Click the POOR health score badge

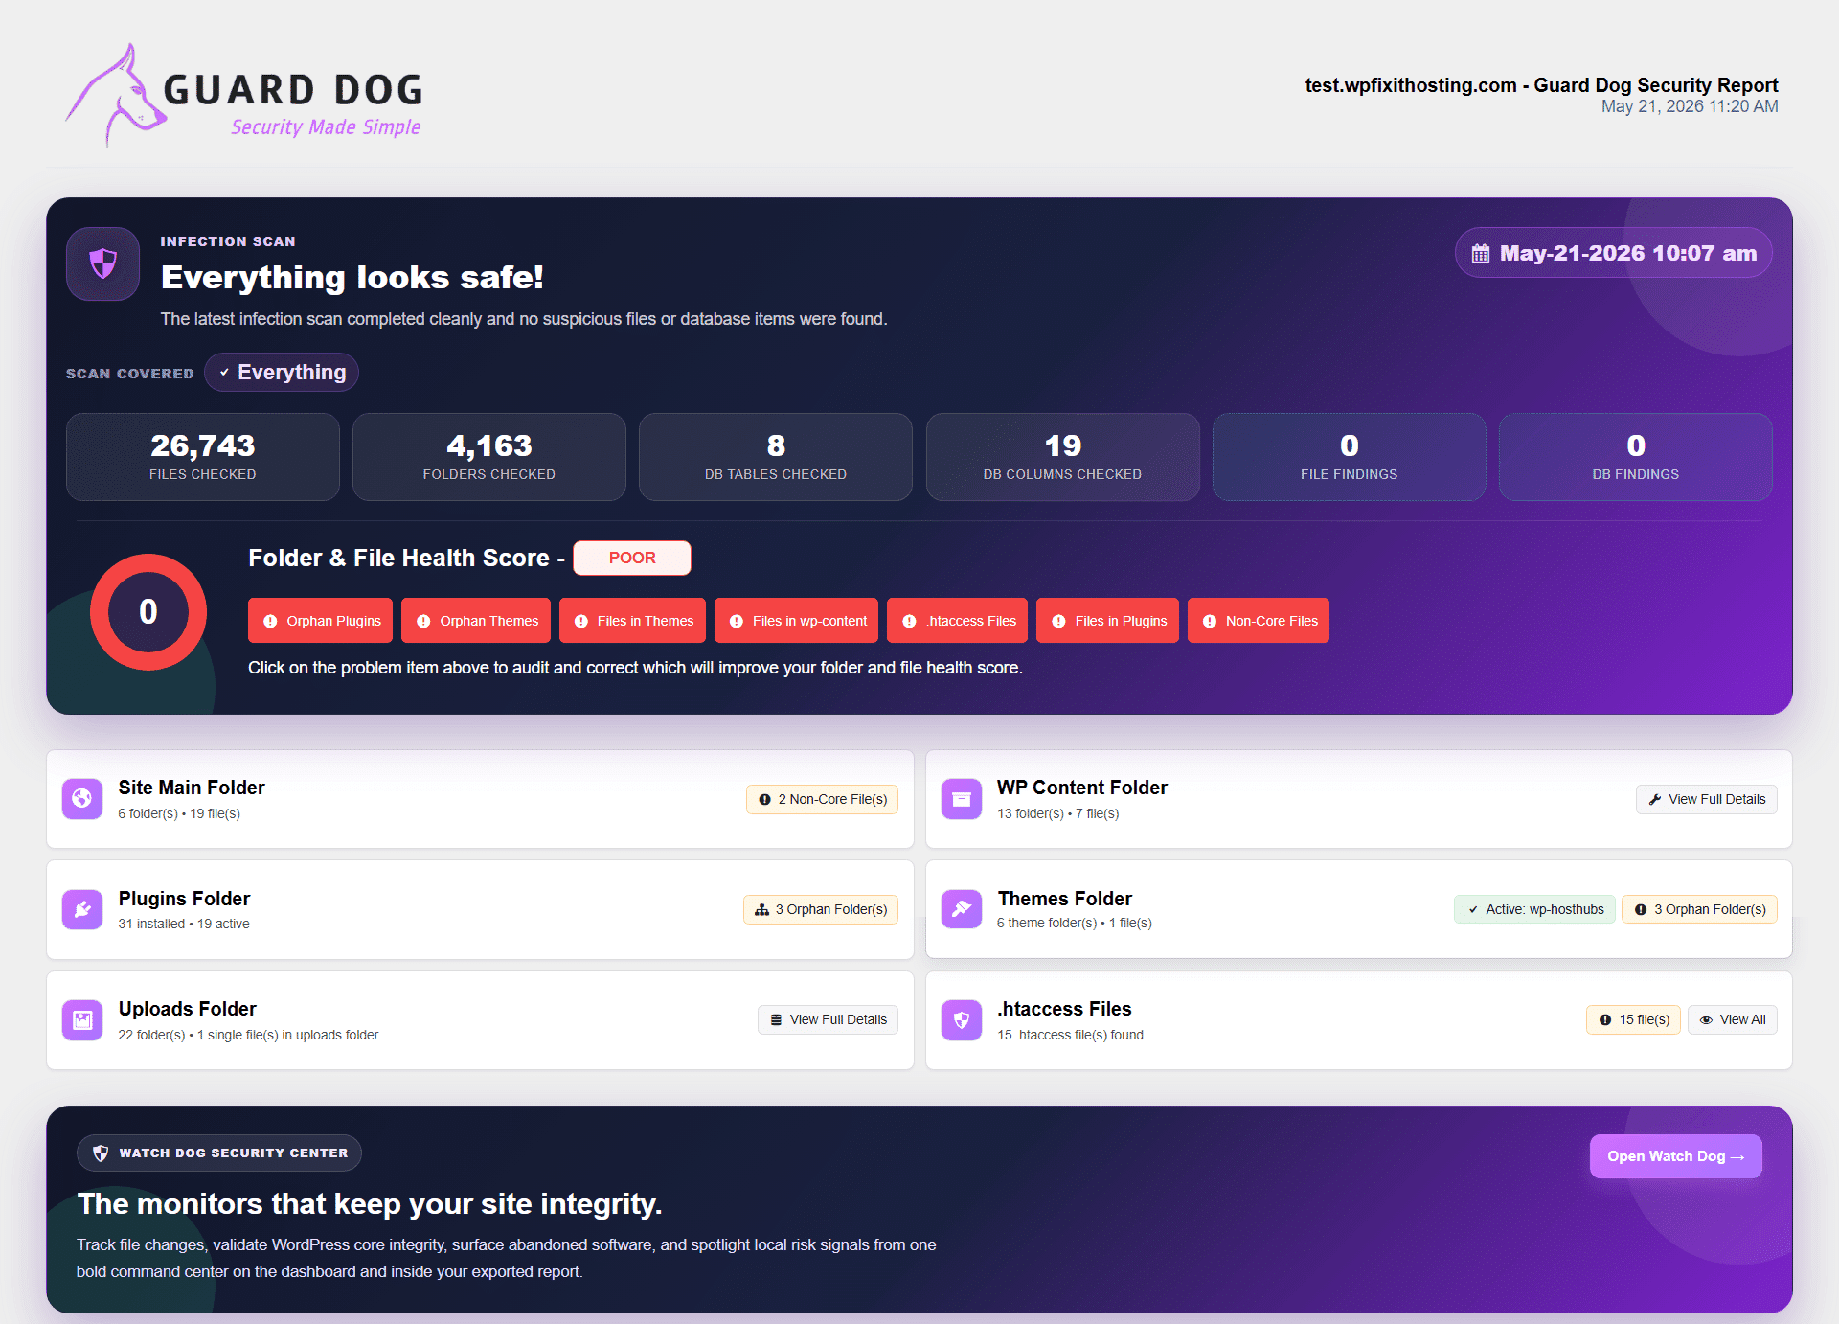[632, 558]
